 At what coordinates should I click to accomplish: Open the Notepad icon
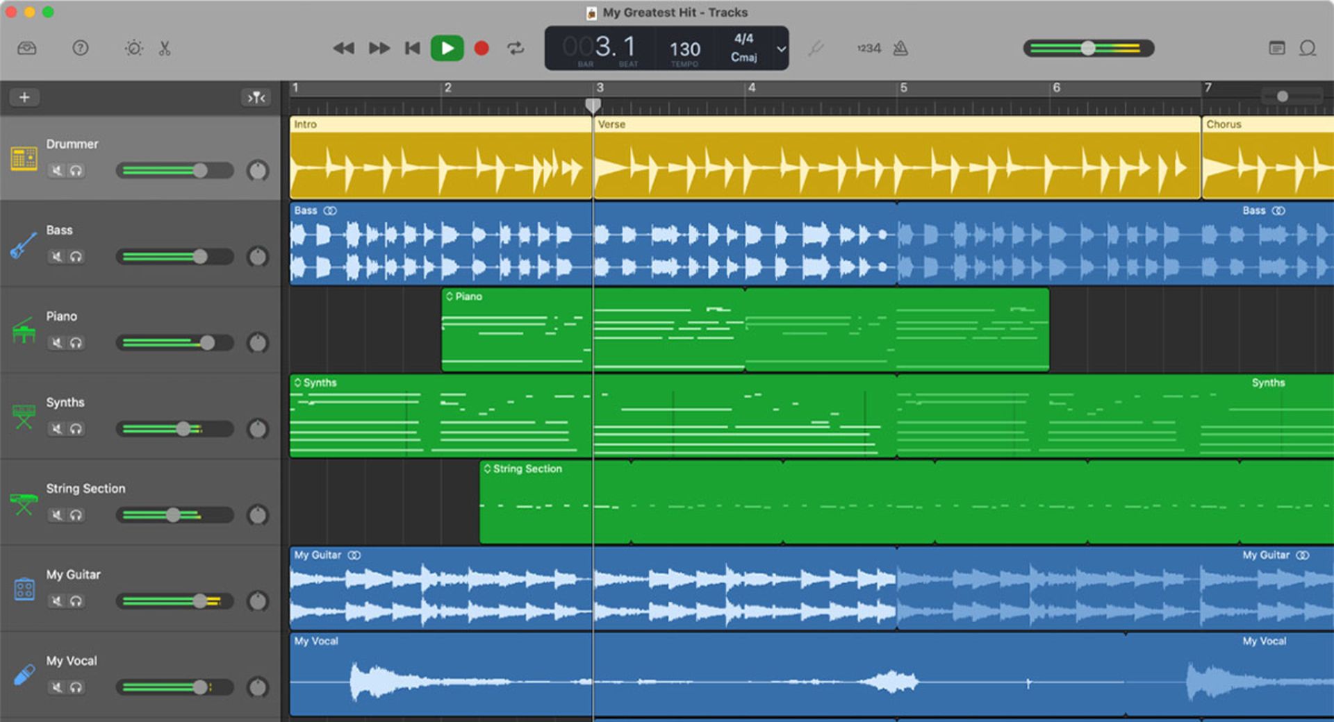pos(1276,48)
